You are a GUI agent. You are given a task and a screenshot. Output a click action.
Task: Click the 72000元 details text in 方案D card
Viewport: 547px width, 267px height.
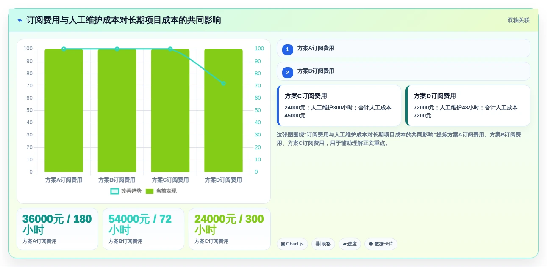pyautogui.click(x=466, y=112)
